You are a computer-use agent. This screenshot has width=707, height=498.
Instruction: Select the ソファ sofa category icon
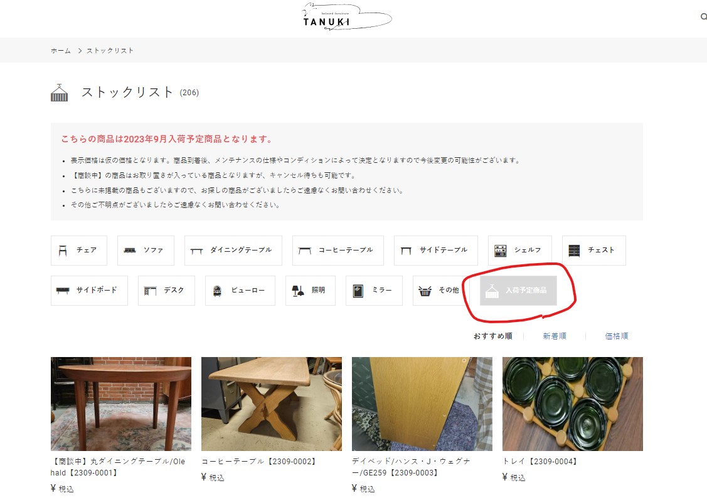click(130, 251)
